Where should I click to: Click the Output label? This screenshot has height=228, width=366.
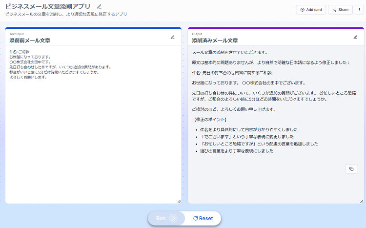tap(197, 34)
